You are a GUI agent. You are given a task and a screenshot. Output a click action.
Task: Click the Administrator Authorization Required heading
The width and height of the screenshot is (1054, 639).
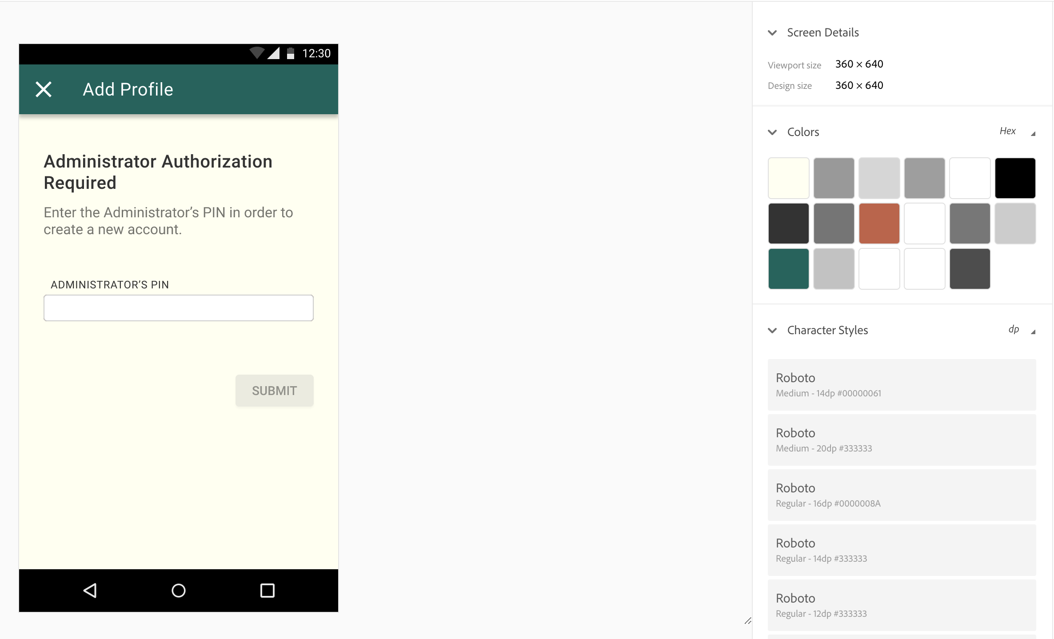[158, 172]
